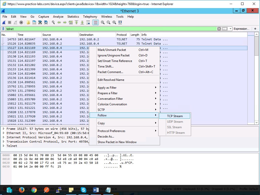Open display filter bookmarks icon
Viewport: 260px width, 195px height.
(x=3, y=29)
